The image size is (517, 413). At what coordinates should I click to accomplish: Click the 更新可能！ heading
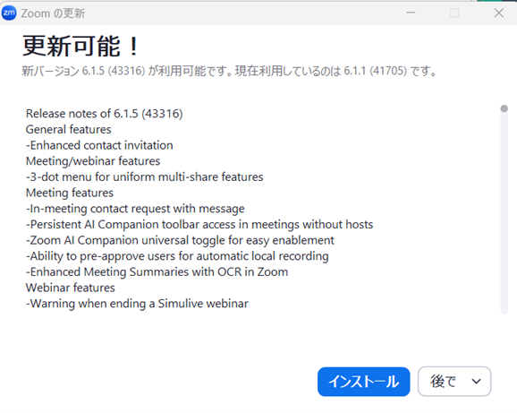(81, 46)
